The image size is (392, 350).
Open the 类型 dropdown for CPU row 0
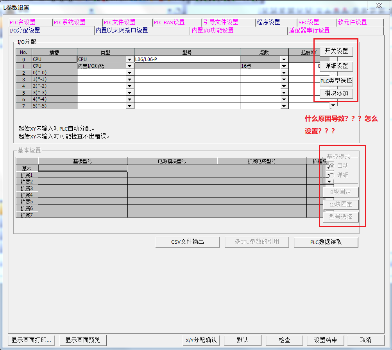[x=129, y=59]
